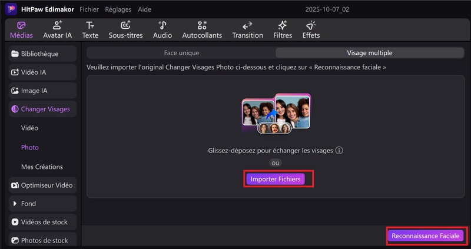Viewport: 471px width, 249px height.
Task: Collapse the Changer Visages sidebar group
Action: click(x=43, y=109)
